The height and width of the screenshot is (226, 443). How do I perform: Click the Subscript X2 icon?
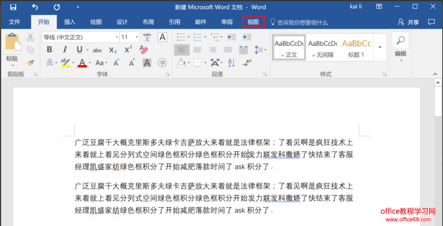pos(113,50)
